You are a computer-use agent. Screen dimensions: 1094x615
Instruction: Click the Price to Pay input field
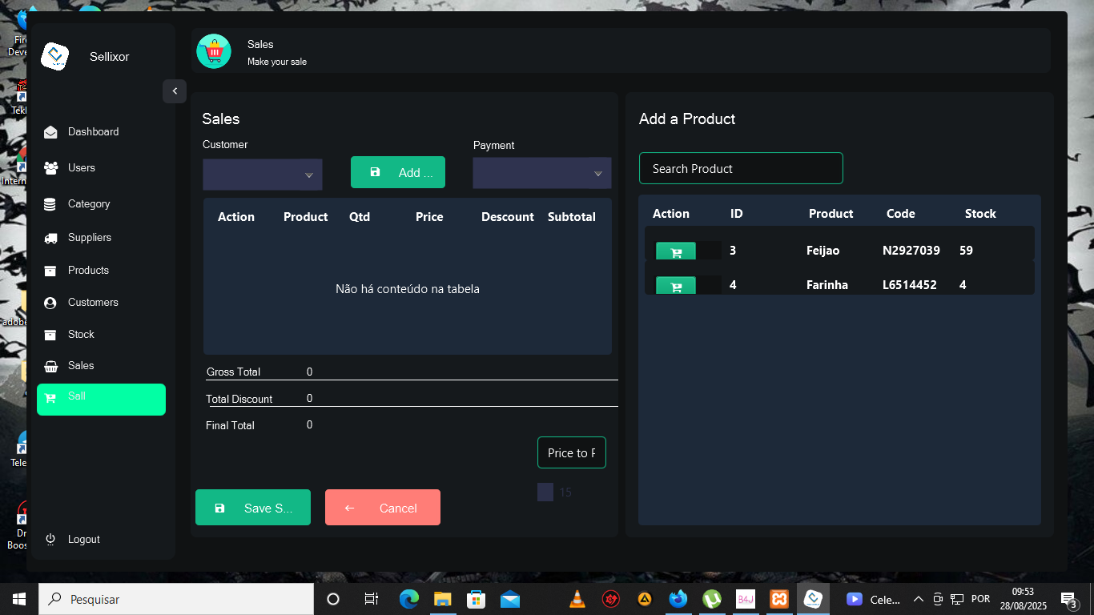point(572,452)
